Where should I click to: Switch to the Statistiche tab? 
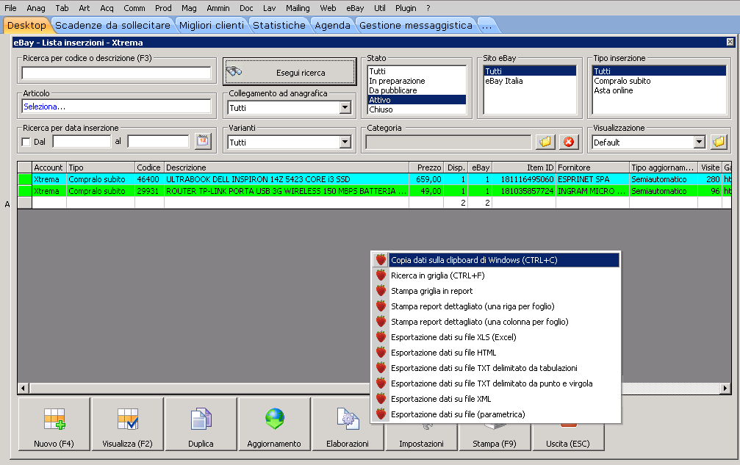click(x=279, y=25)
